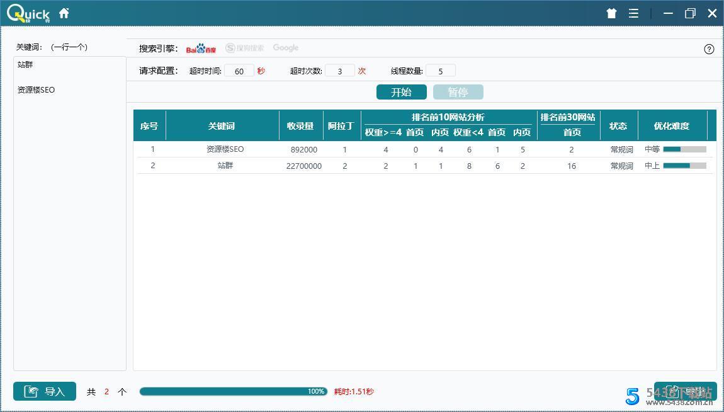Click the help question mark icon
Screen dimensions: 724x412
(709, 49)
